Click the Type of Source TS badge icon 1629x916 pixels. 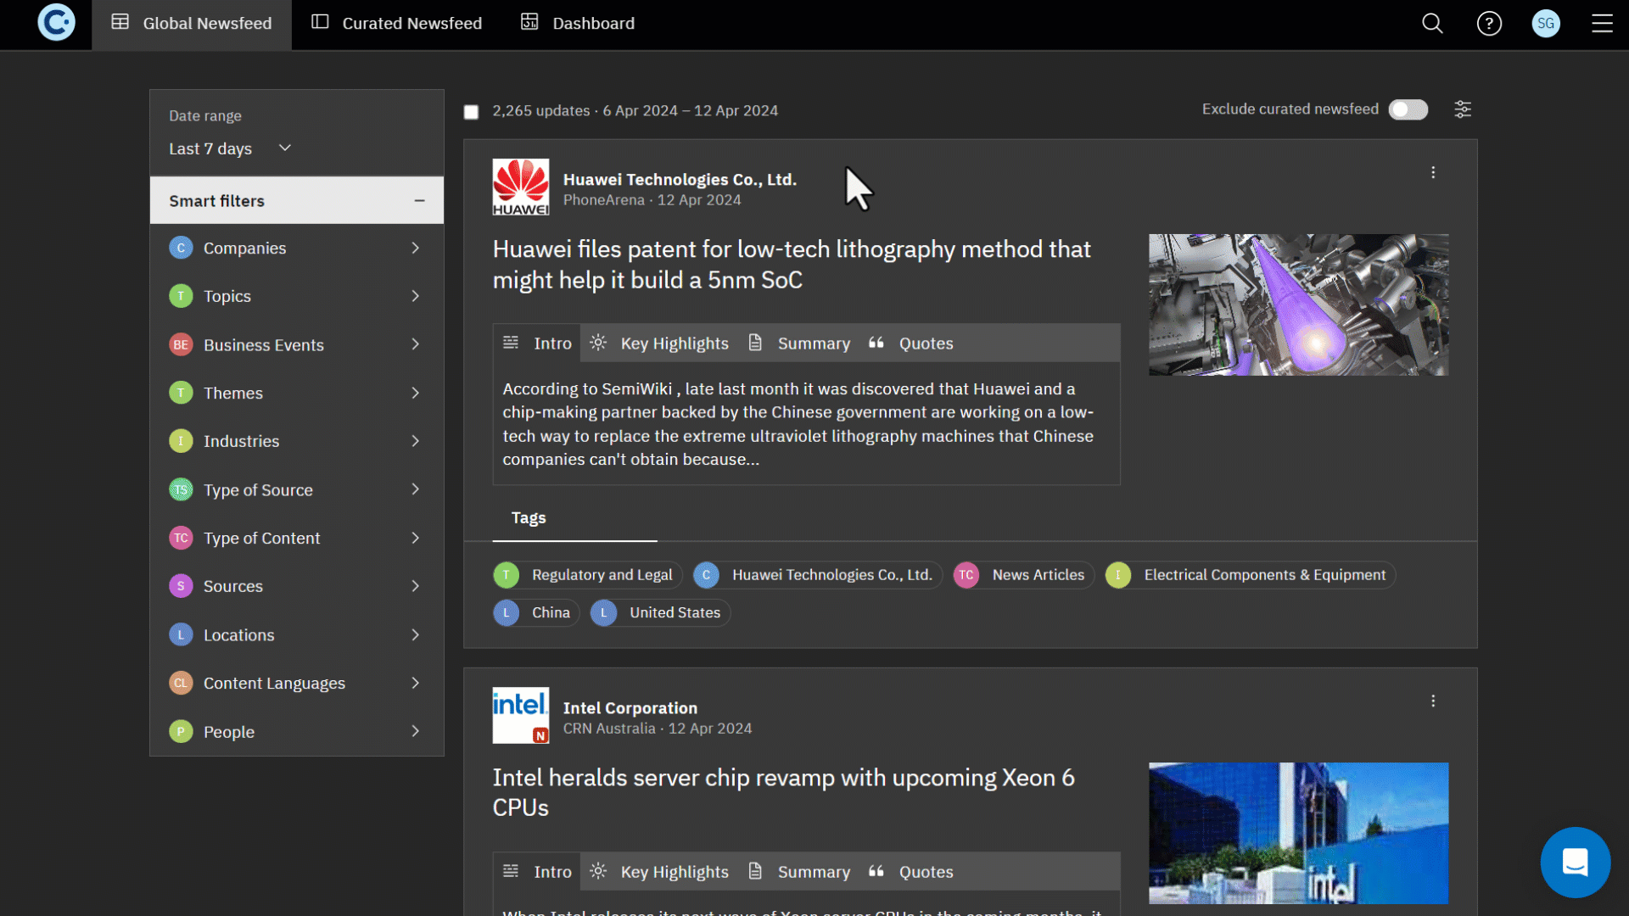pyautogui.click(x=181, y=489)
